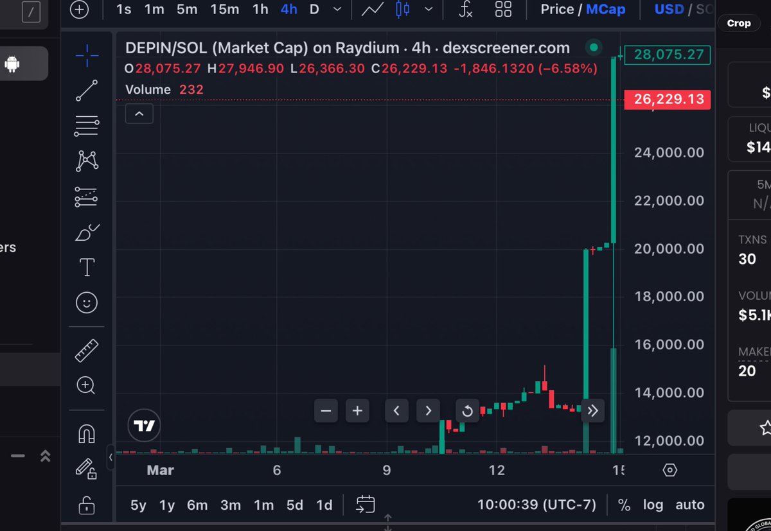Viewport: 771px width, 531px height.
Task: Select candlestick chart style
Action: [x=403, y=9]
